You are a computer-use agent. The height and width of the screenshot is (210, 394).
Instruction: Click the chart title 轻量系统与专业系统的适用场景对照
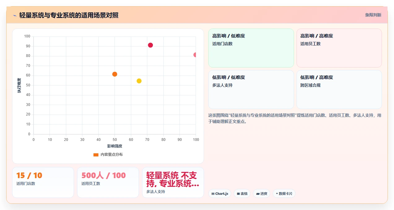[x=69, y=15]
